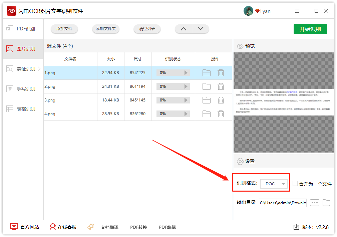337x237 pixels.
Task: Click the 预览 preview eye icon
Action: tap(240, 46)
